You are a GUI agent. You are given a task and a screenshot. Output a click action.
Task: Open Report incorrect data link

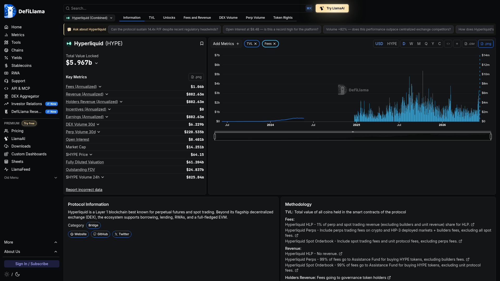coord(84,190)
